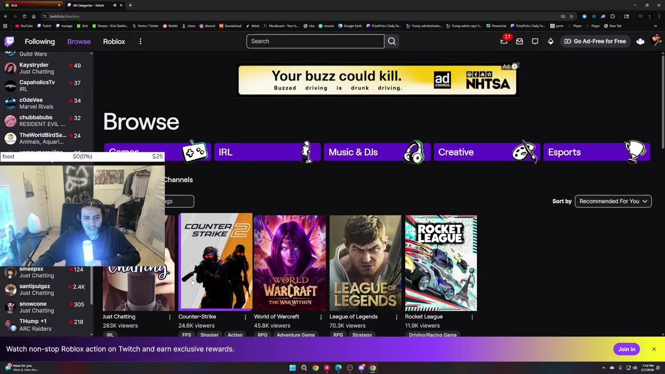Screen dimensions: 665x374
Task: Select the Creative category tab
Action: tap(487, 152)
